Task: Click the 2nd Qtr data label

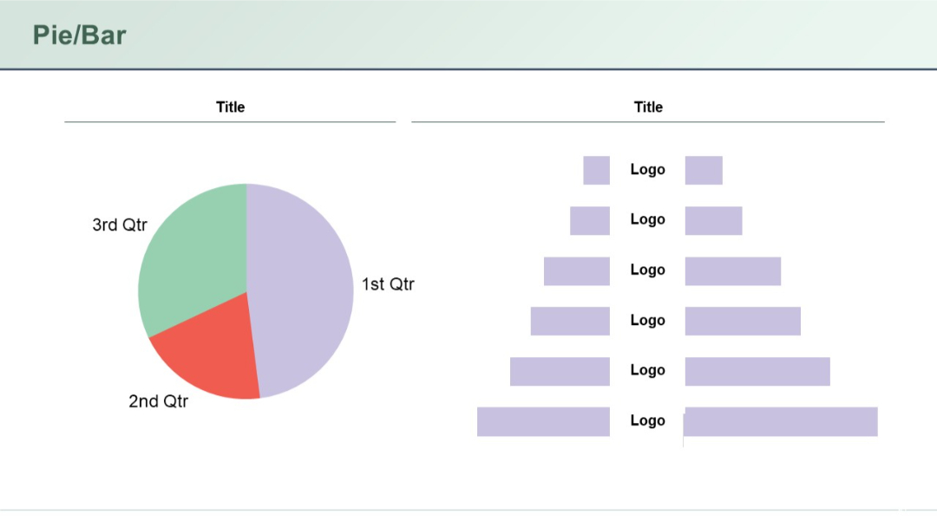Action: (159, 401)
